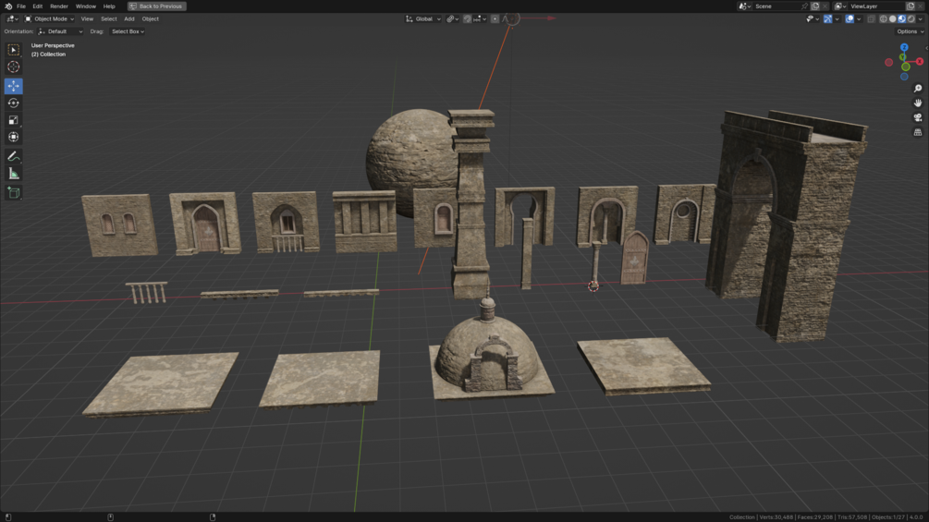Click the negative Z axis gizmo circle
929x522 pixels.
[x=904, y=77]
